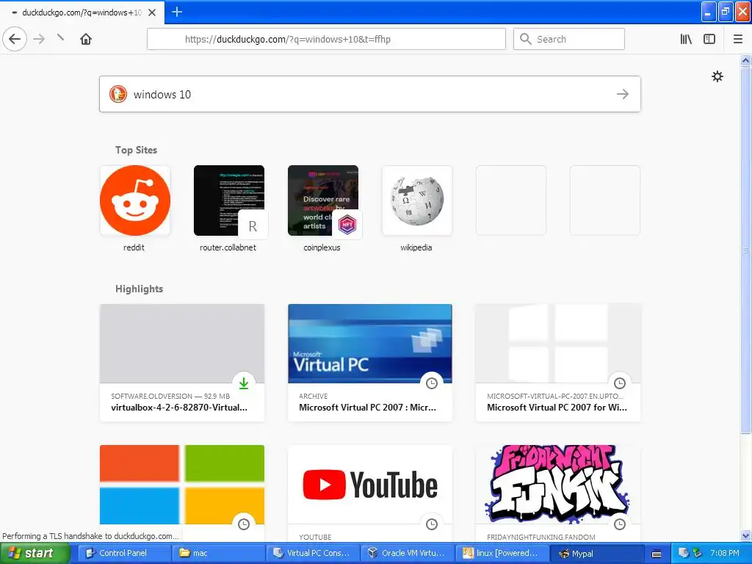752x564 pixels.
Task: Click the green download icon on virtualbox card
Action: coord(244,383)
